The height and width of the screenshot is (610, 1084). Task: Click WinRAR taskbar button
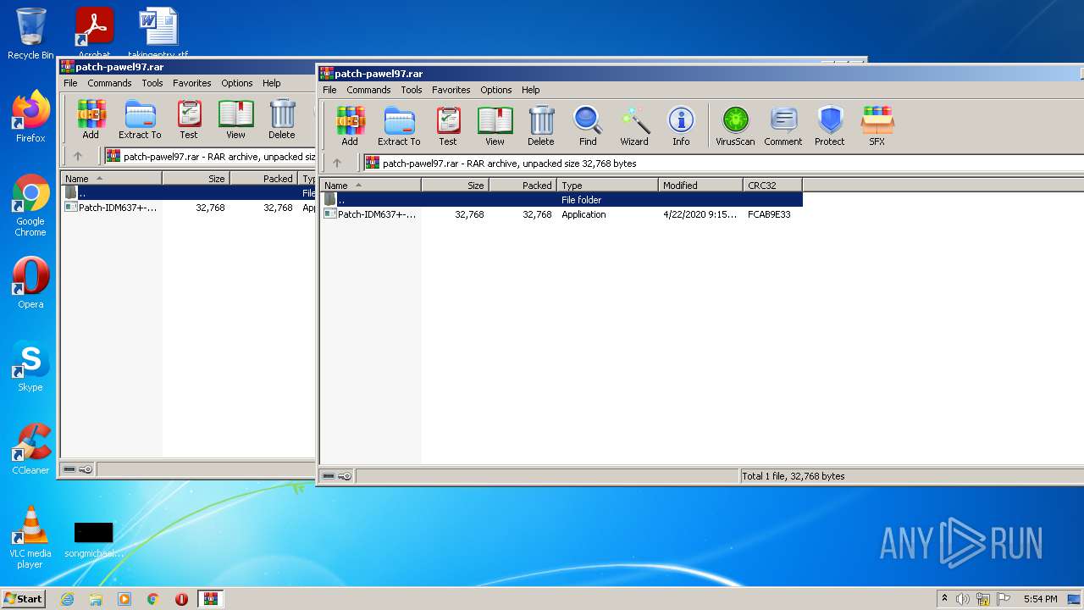coord(211,599)
